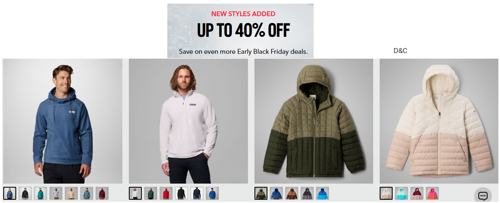Select the royal blue fleece color swatch
Screen dimensions: 500x203
click(212, 193)
